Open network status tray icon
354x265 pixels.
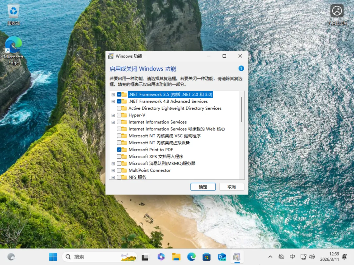[303, 257]
